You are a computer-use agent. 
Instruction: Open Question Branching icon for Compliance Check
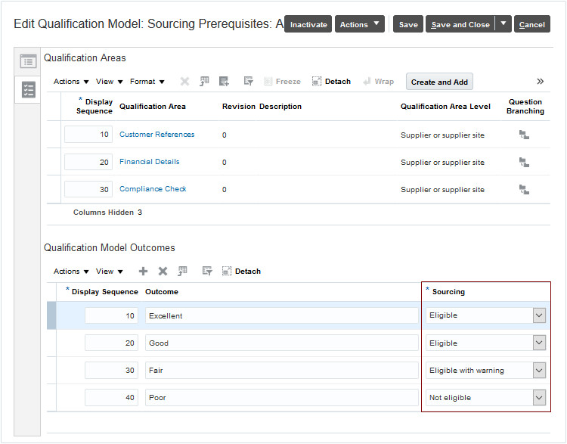(x=524, y=189)
